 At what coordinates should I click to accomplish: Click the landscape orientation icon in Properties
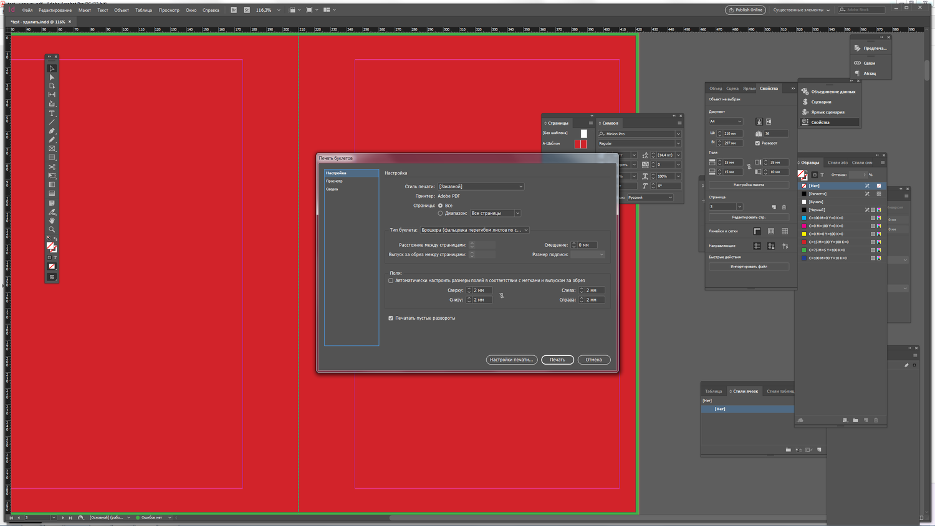point(769,122)
